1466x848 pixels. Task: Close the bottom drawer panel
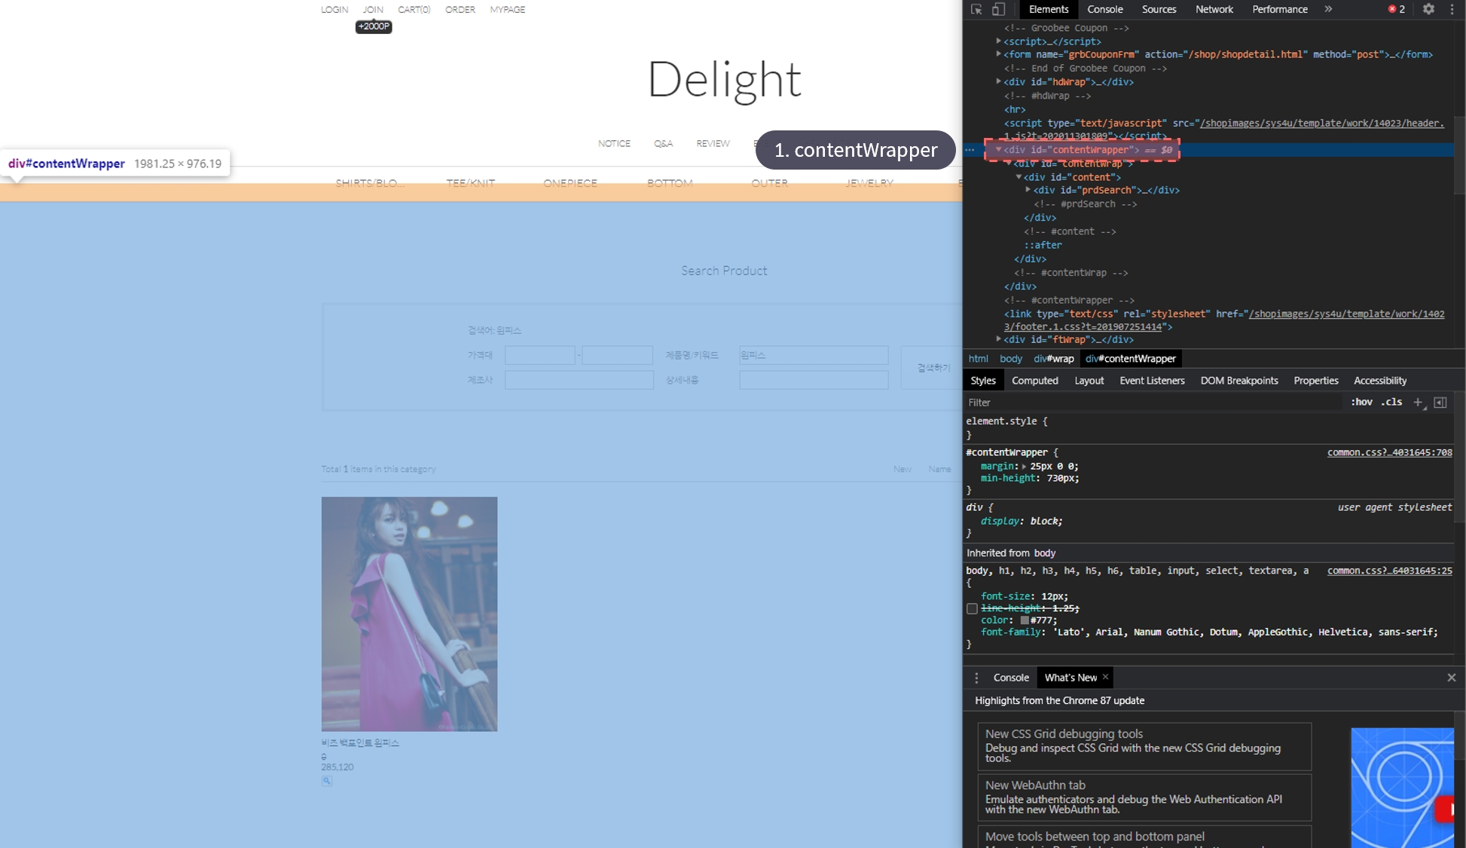coord(1451,678)
